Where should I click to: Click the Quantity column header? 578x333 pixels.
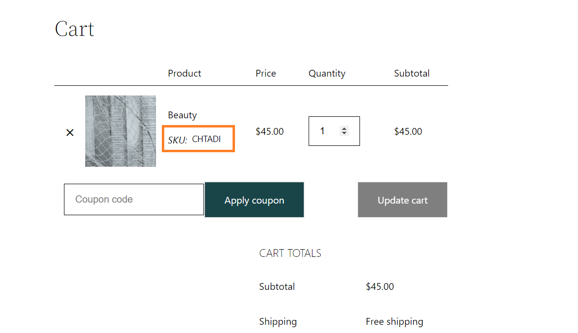pos(327,73)
